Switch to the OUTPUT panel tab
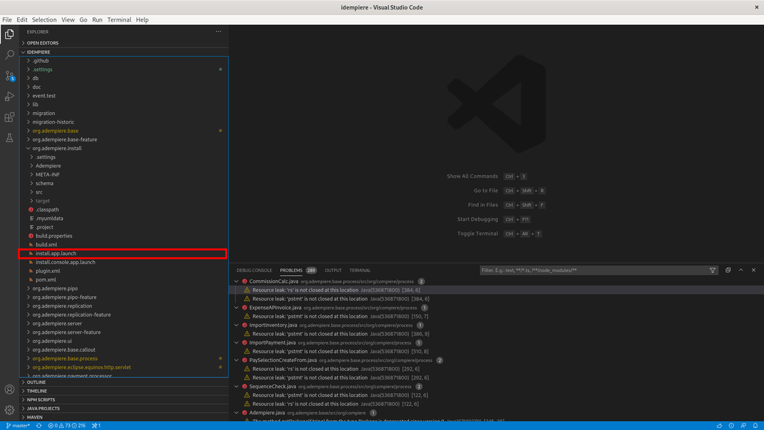This screenshot has width=764, height=430. point(333,270)
